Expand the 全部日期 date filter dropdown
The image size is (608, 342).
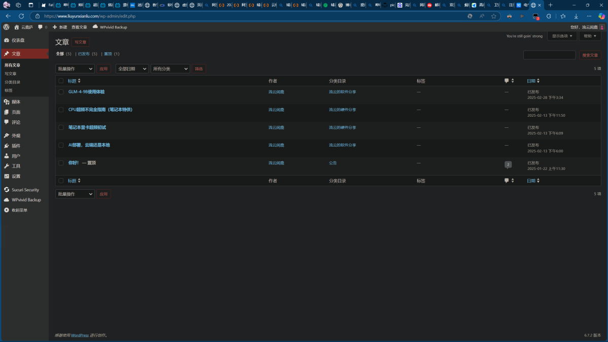pyautogui.click(x=132, y=69)
